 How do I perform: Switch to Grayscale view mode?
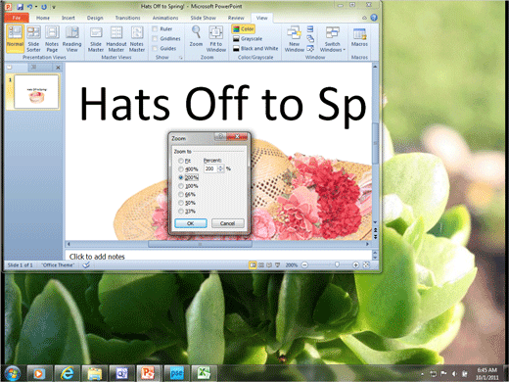tap(248, 39)
